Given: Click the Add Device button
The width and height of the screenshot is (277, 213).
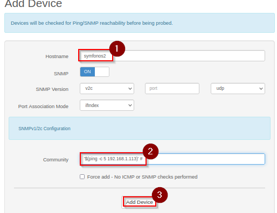Looking at the screenshot, I should pos(140,202).
